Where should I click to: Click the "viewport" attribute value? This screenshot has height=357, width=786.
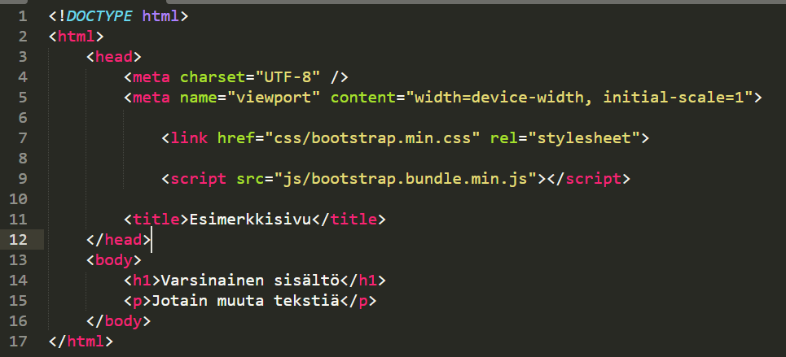click(274, 98)
